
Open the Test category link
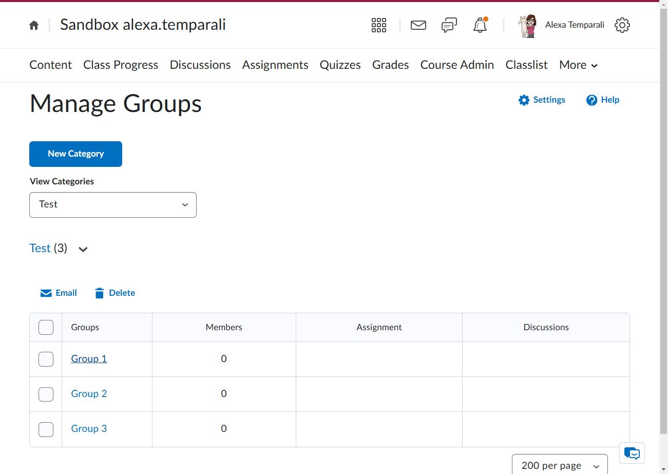40,249
